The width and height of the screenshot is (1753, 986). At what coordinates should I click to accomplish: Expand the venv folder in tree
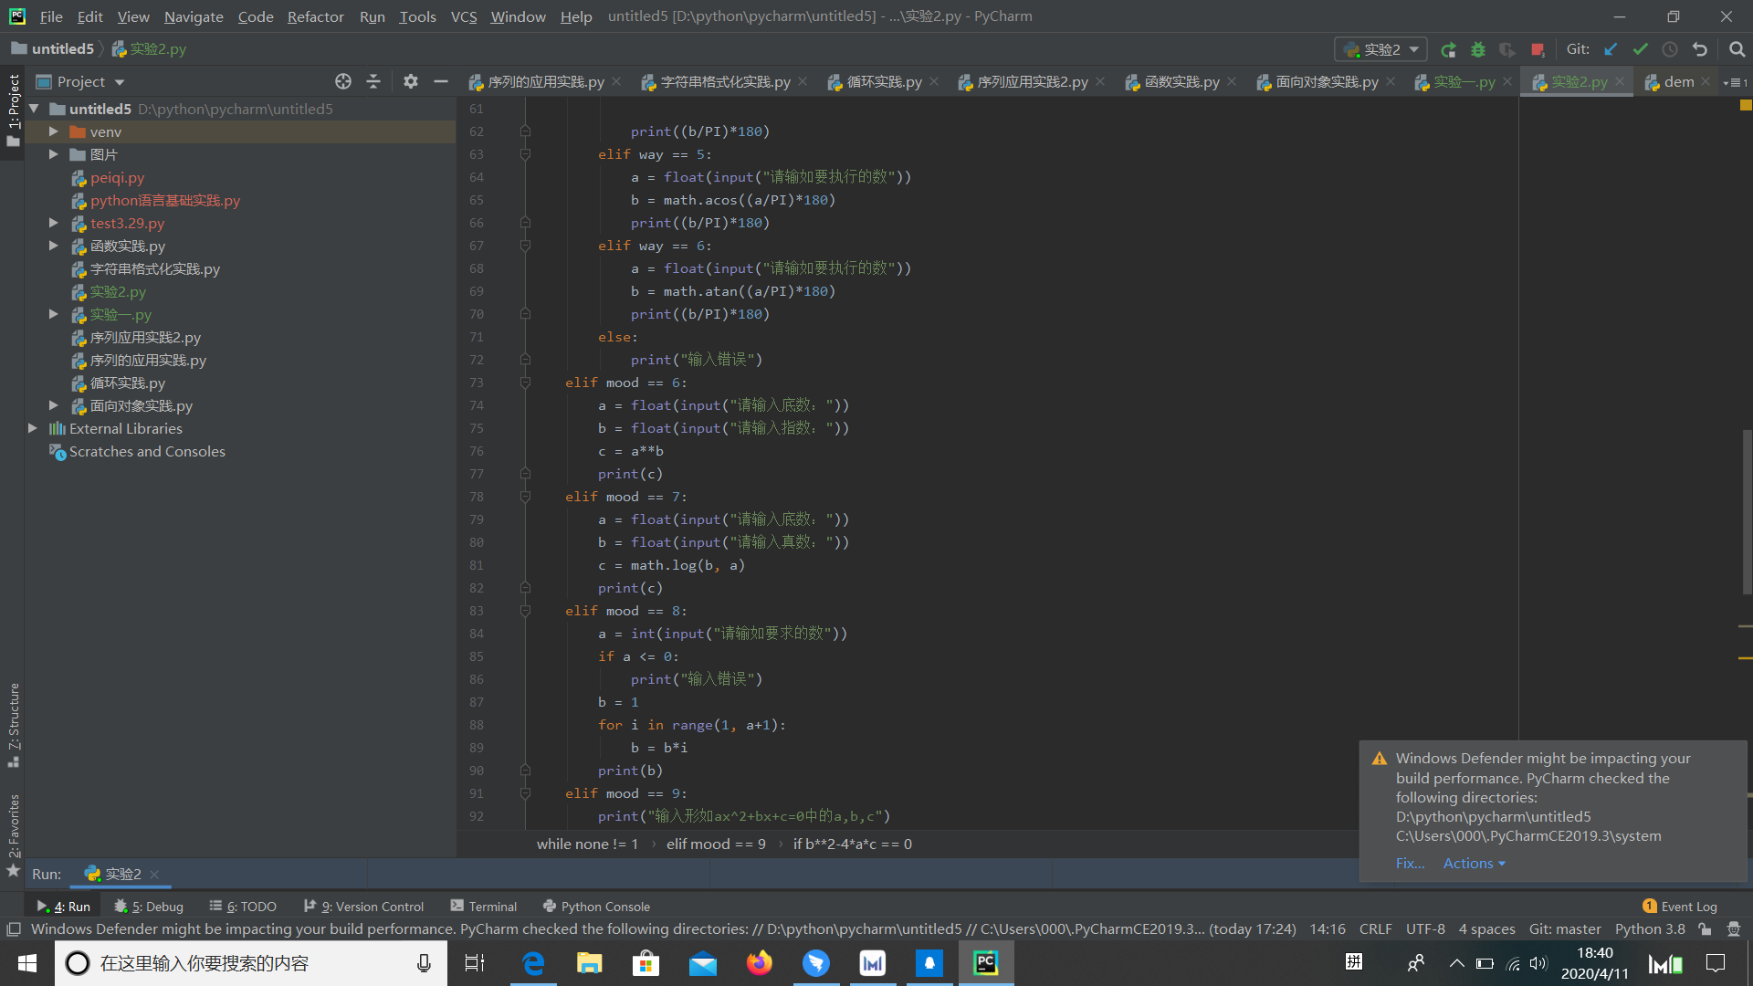(54, 132)
